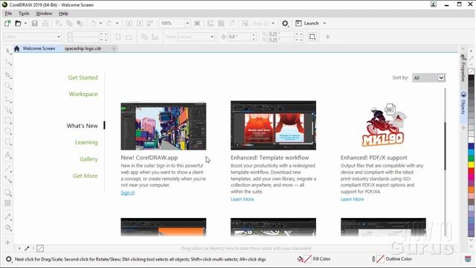
Task: Select the Rectangle tool in toolbox
Action: click(8, 121)
